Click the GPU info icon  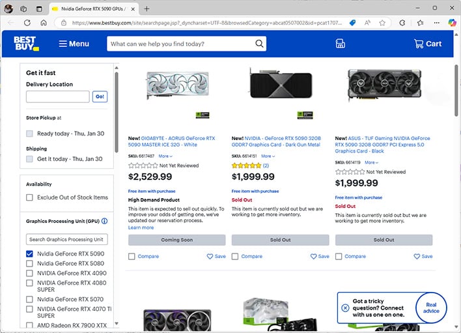[104, 221]
